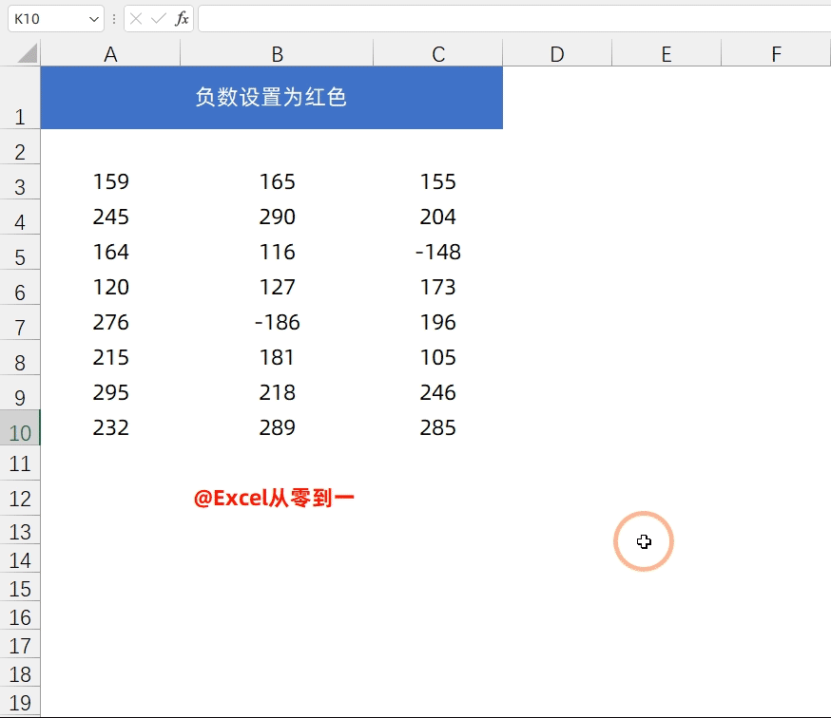Select cell containing 164

[x=110, y=252]
